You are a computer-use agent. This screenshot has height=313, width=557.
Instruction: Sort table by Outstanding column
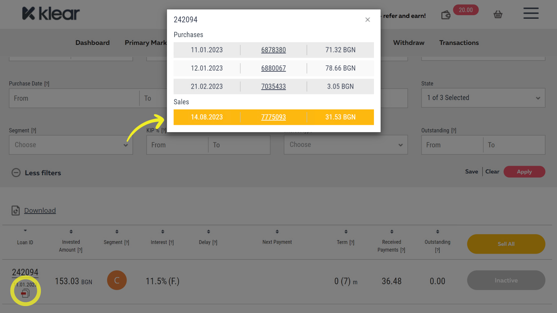point(437,232)
